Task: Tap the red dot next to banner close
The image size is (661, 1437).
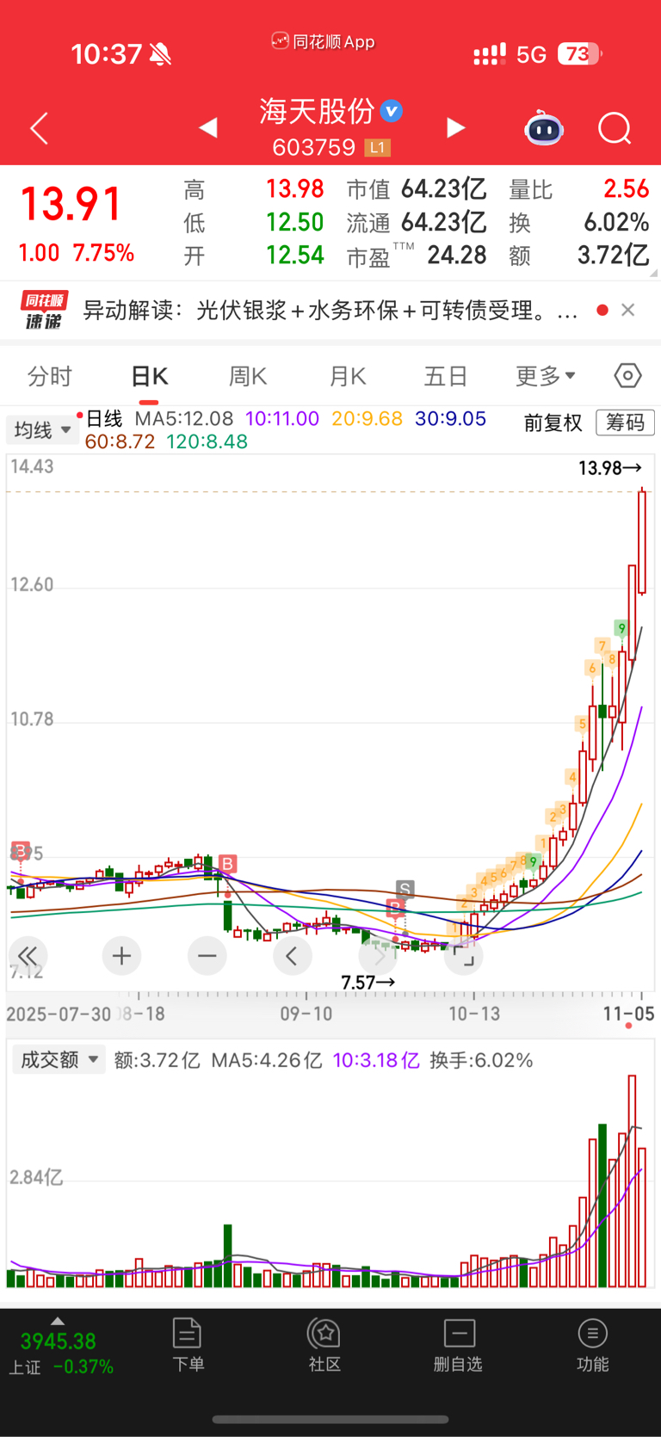Action: [x=602, y=310]
